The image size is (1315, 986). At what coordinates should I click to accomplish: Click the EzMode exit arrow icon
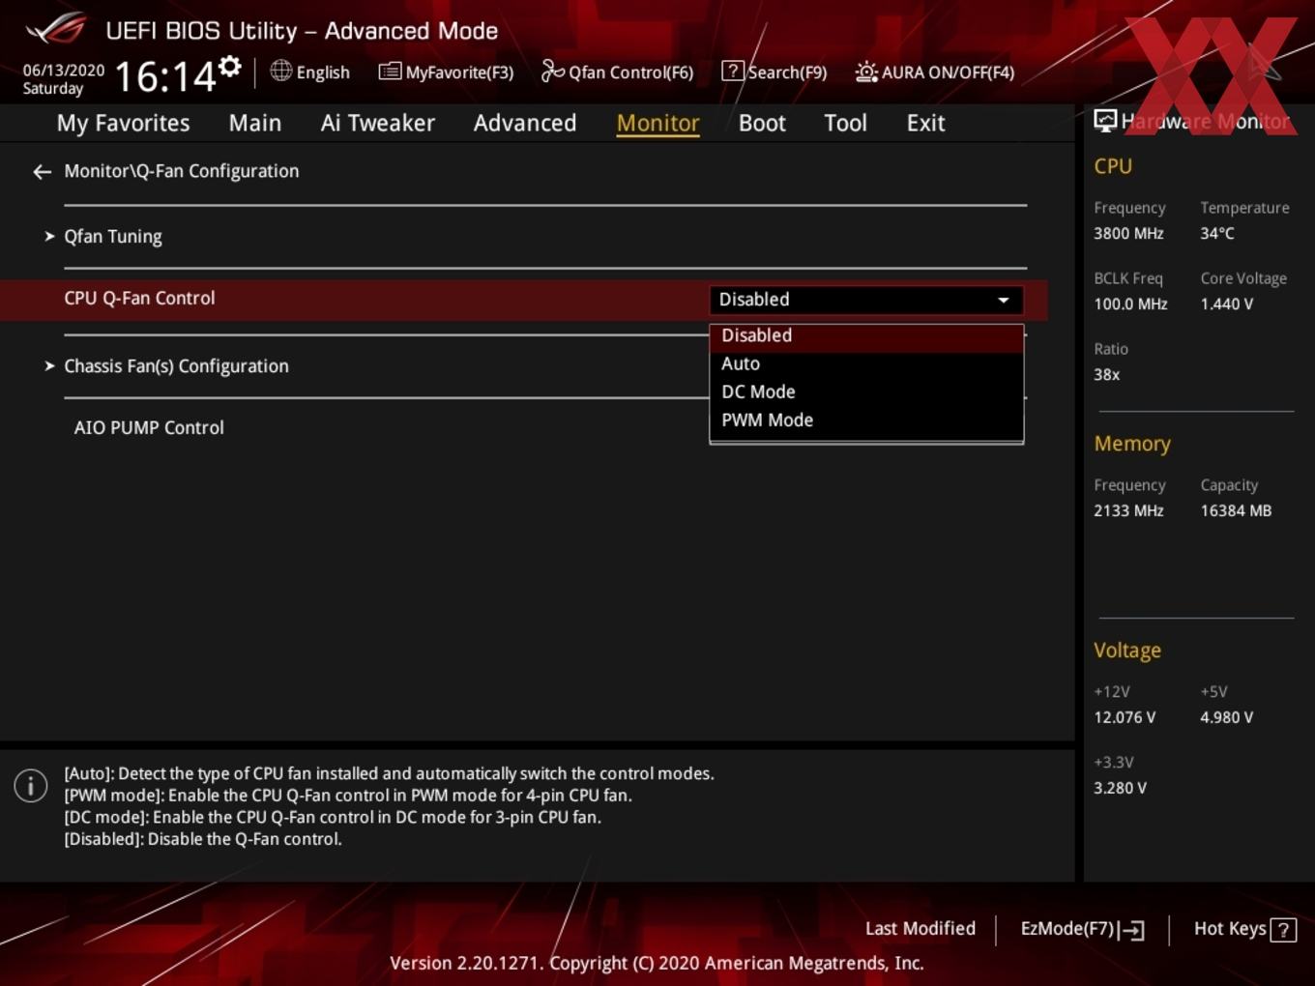1133,931
